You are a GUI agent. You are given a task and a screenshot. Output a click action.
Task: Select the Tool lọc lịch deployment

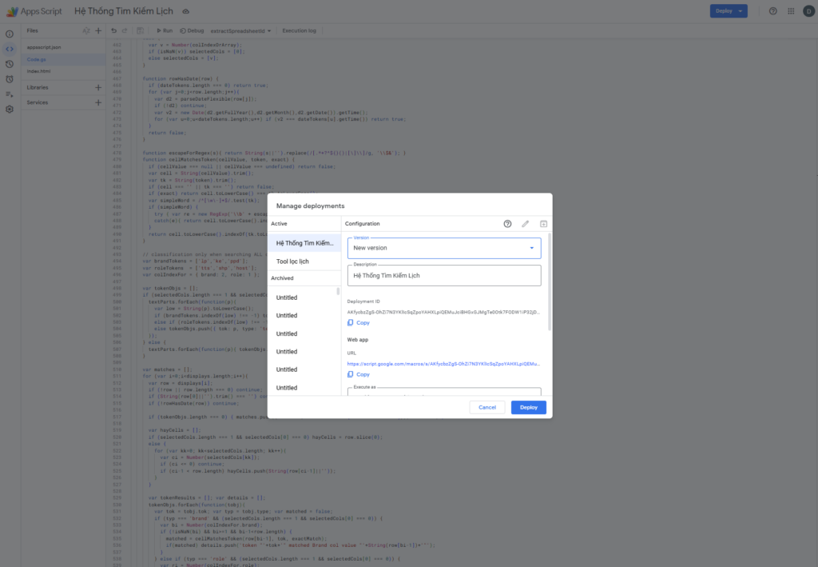[x=292, y=262]
